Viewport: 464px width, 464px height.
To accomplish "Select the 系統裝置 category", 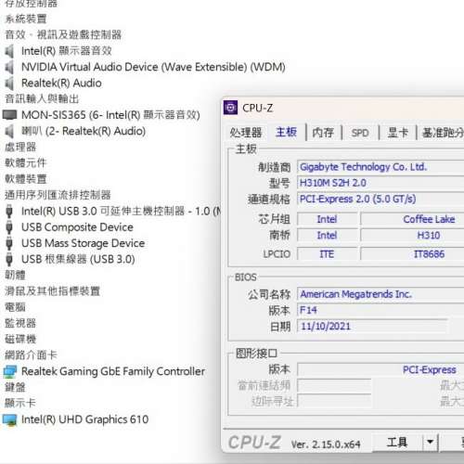I will (26, 19).
